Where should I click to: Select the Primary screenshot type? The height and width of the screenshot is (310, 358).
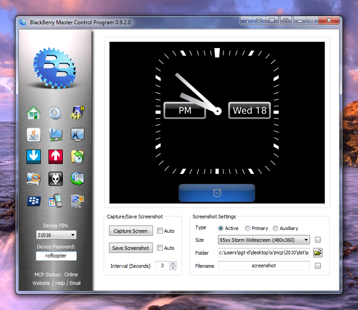tap(247, 228)
